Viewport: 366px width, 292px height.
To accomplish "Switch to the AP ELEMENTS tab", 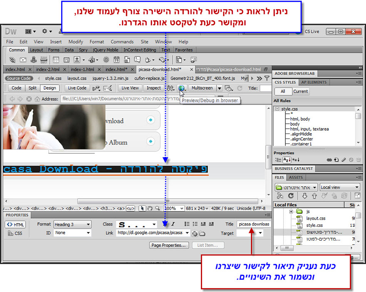I will (314, 82).
